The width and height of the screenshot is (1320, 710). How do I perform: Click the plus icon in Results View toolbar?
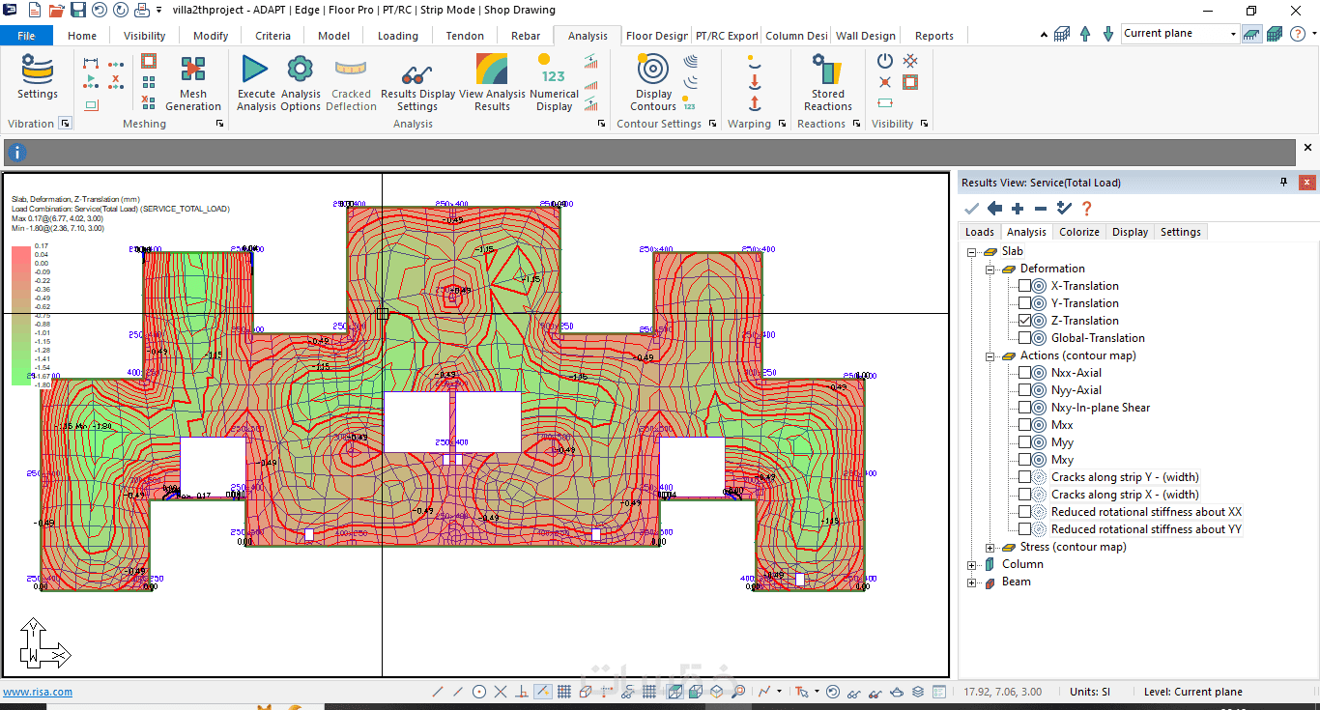click(1018, 208)
